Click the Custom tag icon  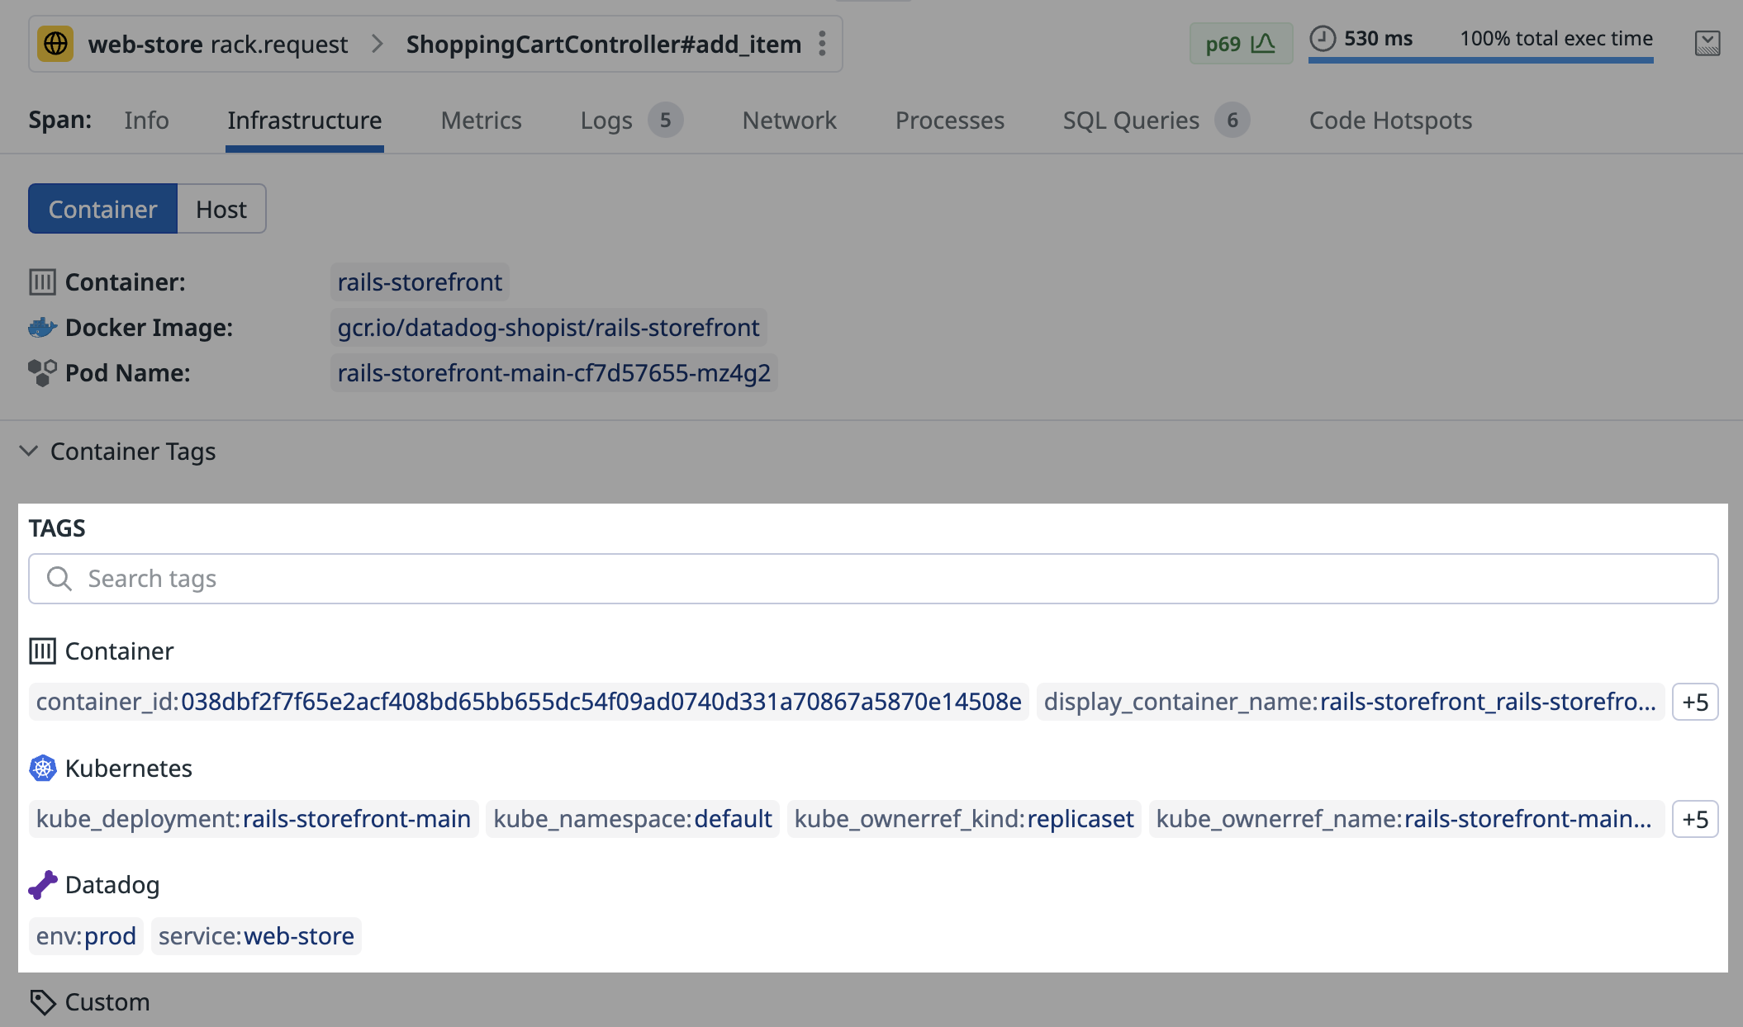(43, 1002)
